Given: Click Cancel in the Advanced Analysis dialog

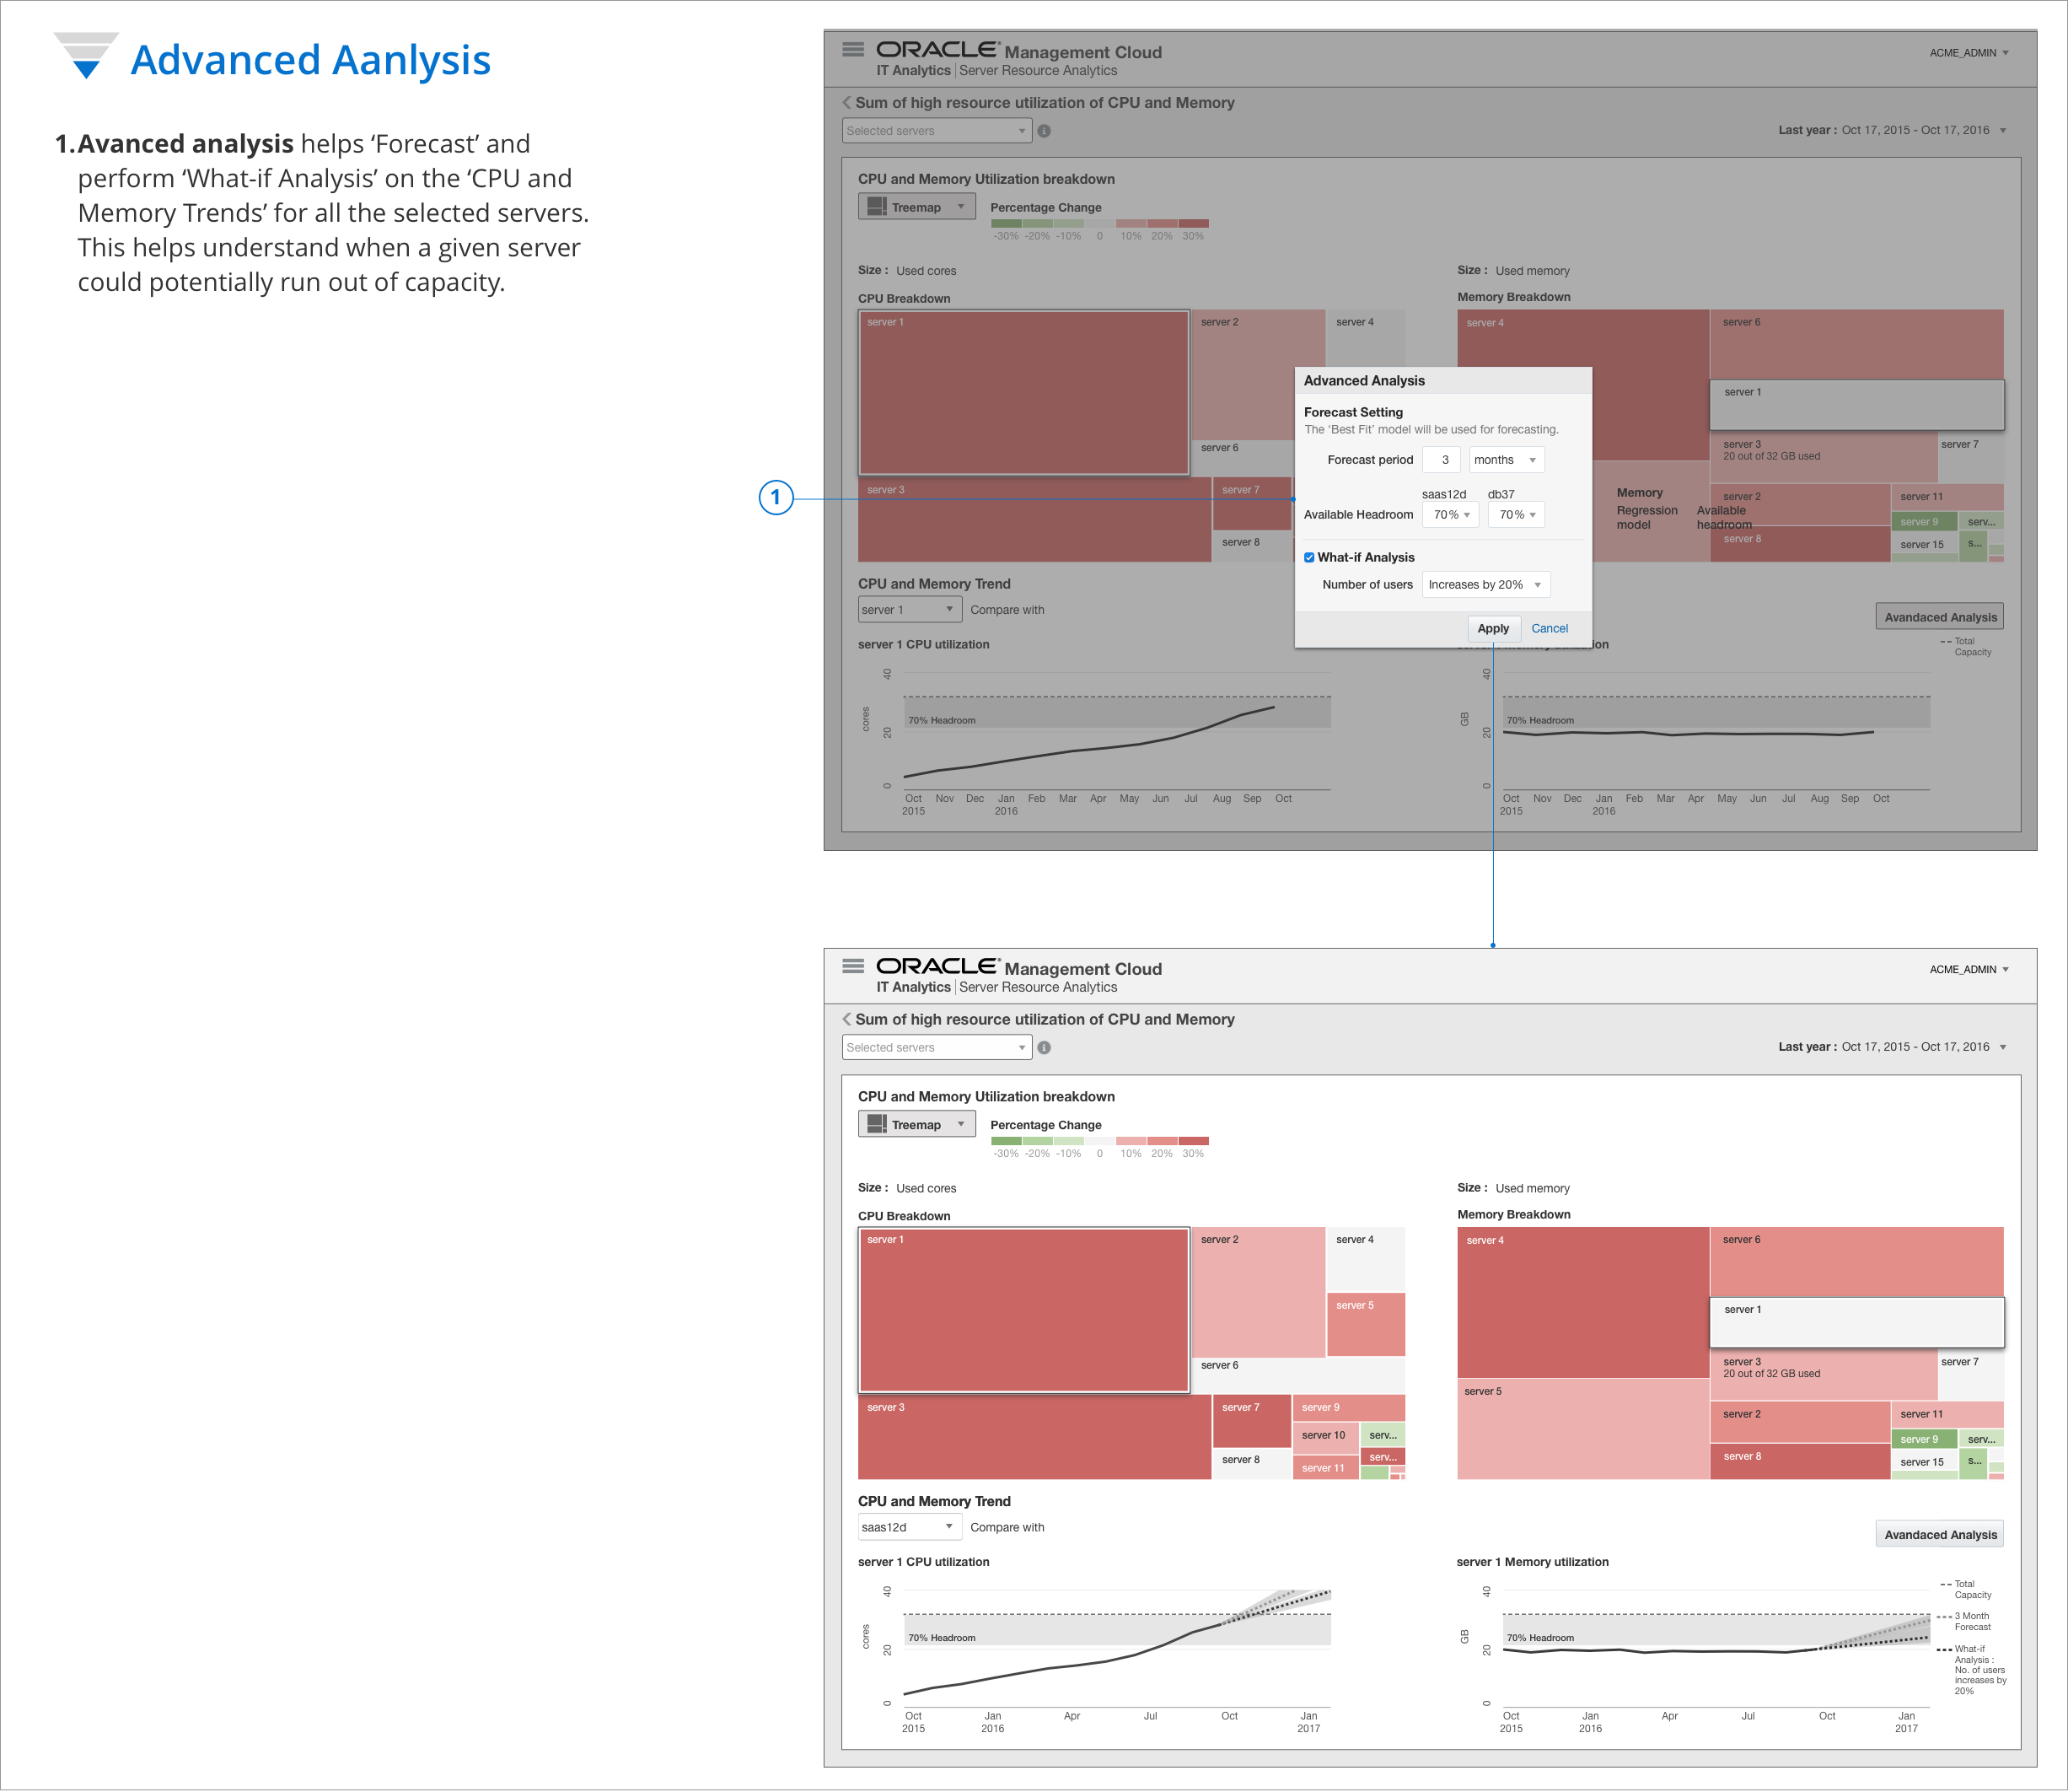Looking at the screenshot, I should (1550, 629).
